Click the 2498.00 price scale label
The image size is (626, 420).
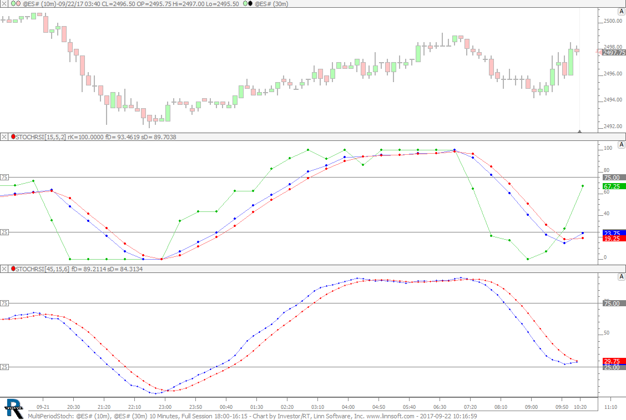pyautogui.click(x=613, y=47)
